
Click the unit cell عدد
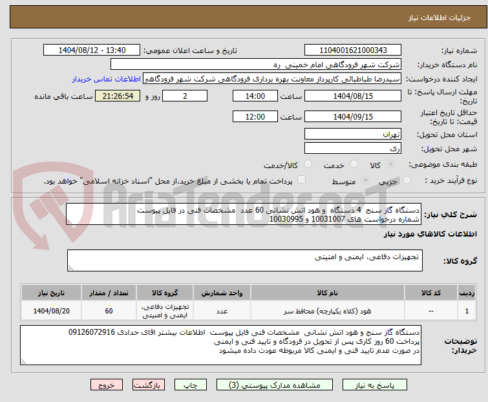pyautogui.click(x=222, y=311)
